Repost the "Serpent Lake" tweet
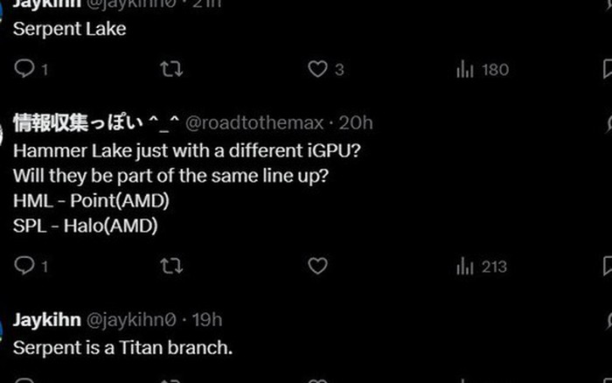Viewport: 612px width, 383px height. [x=173, y=69]
